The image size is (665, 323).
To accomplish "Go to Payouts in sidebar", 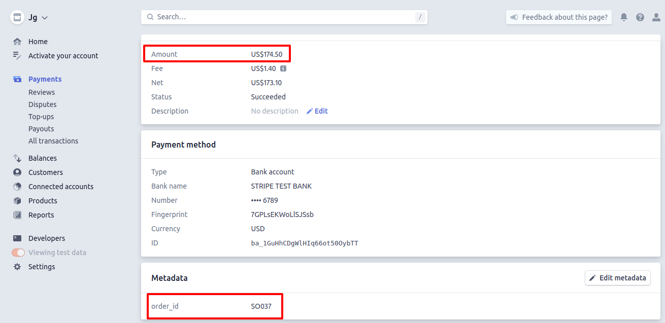I will [x=41, y=129].
